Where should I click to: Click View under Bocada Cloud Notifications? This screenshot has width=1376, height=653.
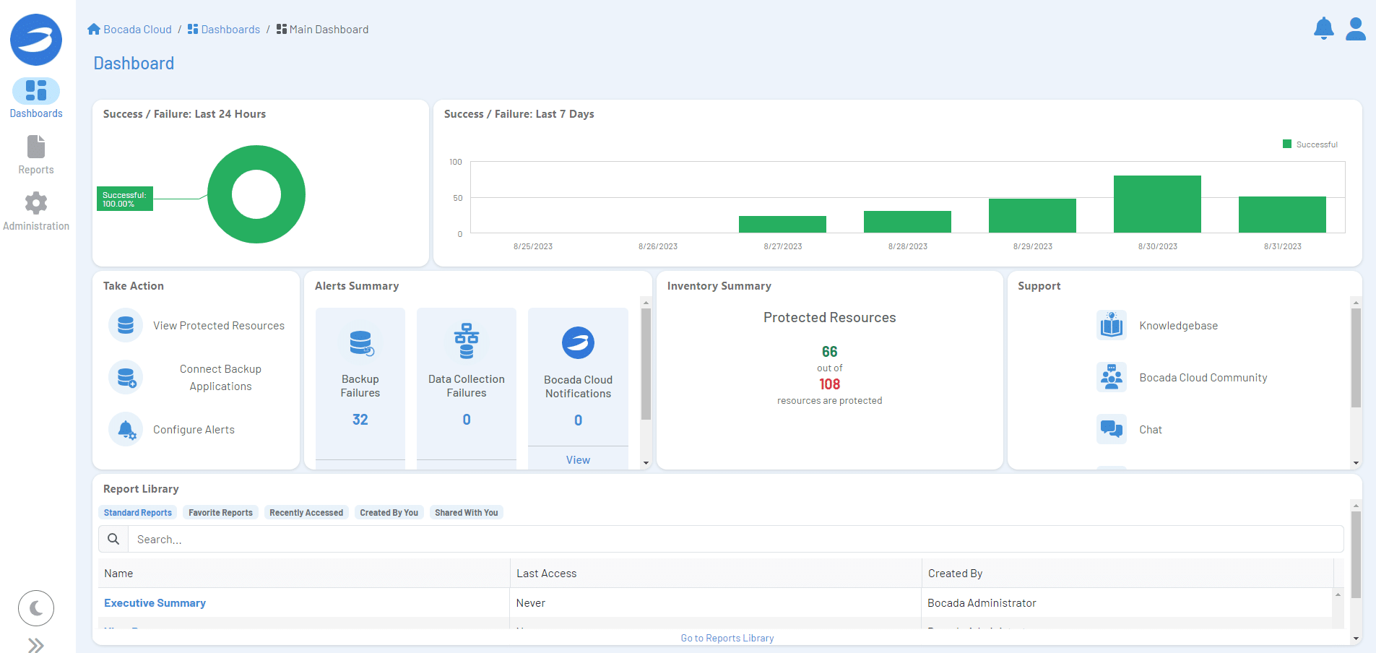pyautogui.click(x=578, y=460)
